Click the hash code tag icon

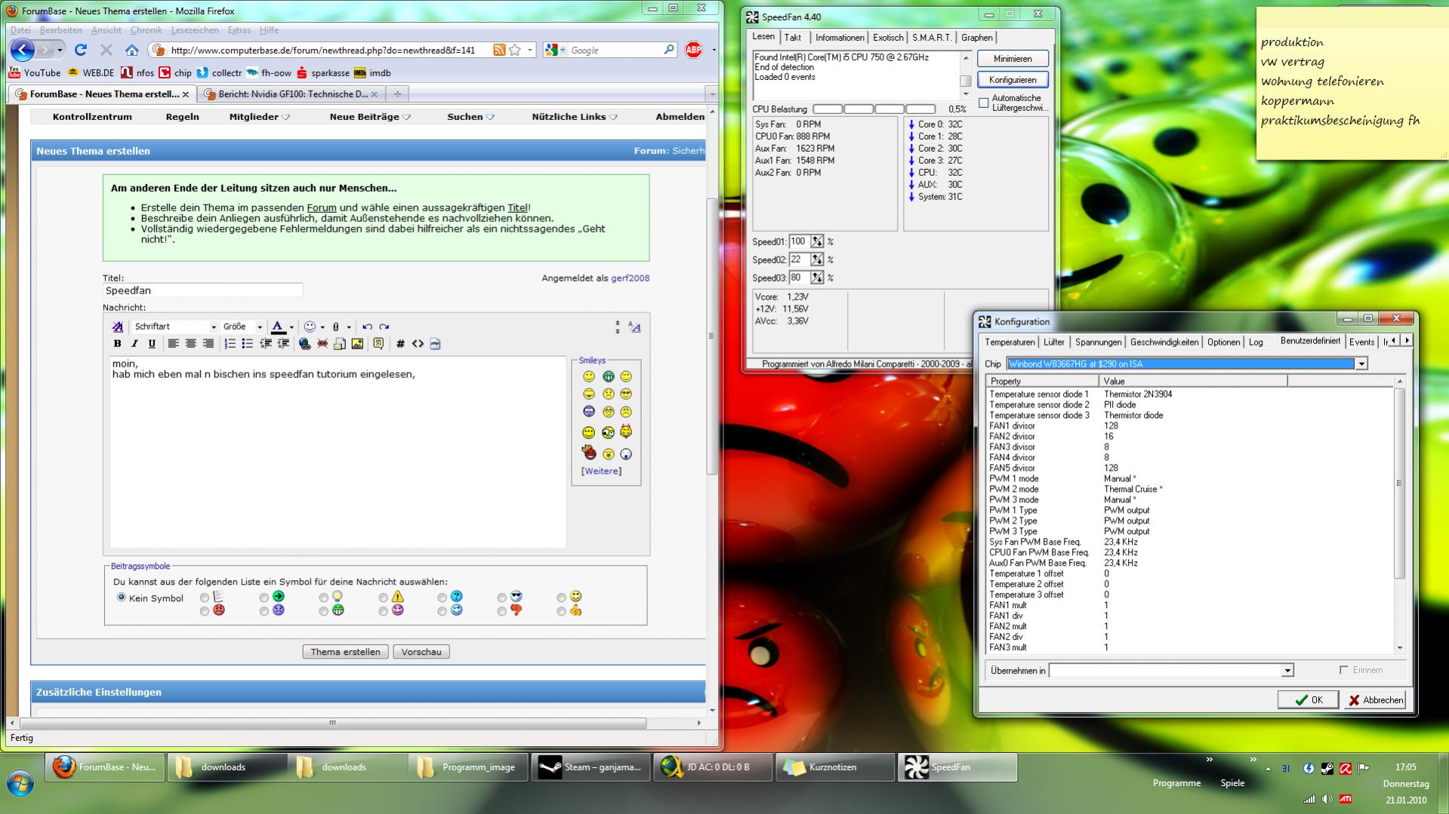[400, 344]
